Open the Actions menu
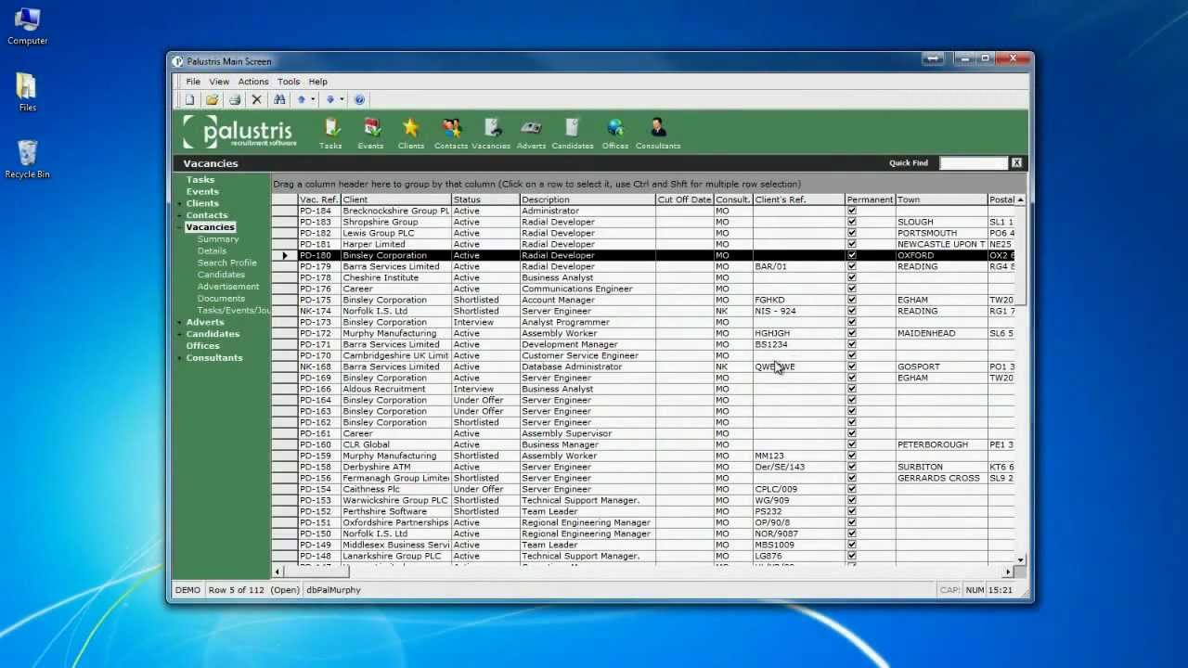 click(253, 82)
